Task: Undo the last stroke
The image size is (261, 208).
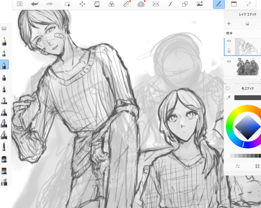Action: [35, 4]
